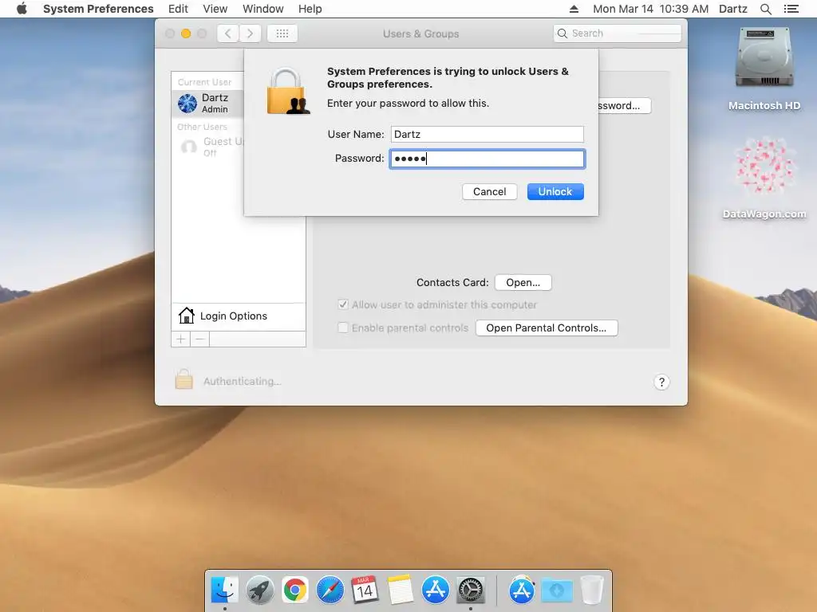817x612 pixels.
Task: Click the Dartz user avatar picture
Action: coord(187,103)
